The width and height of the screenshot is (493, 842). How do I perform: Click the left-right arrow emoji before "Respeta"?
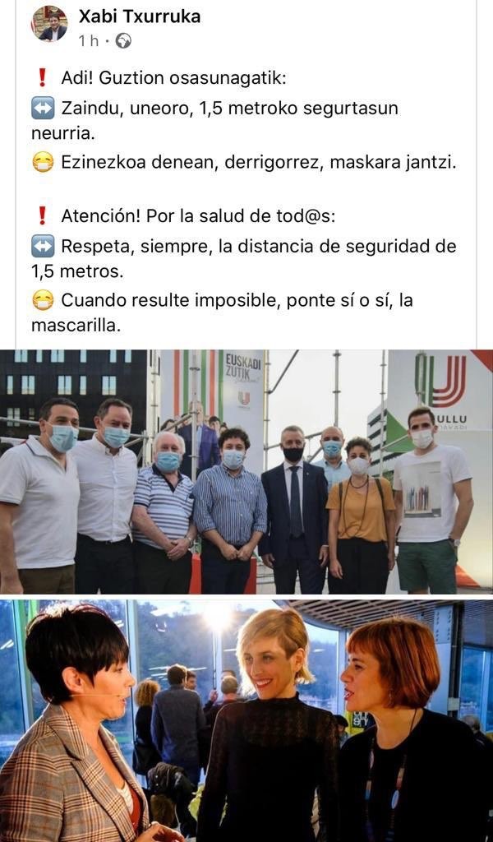43,247
